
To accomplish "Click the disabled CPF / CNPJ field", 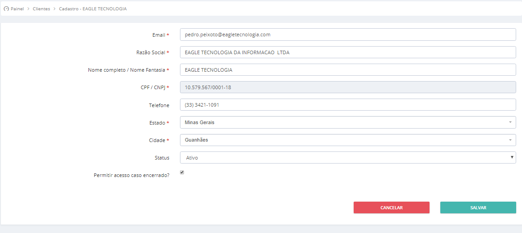I will click(348, 87).
